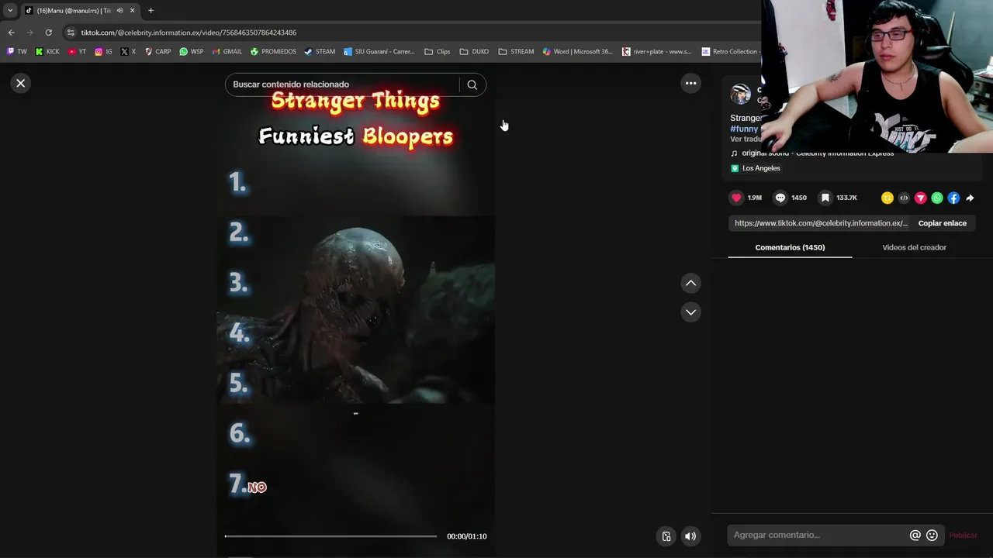This screenshot has width=993, height=558.
Task: Open the YT bookmark
Action: click(77, 52)
